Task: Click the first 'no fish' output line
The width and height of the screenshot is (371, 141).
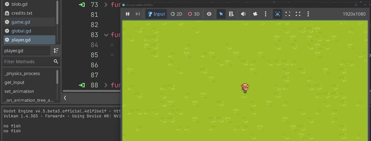Action: [x=12, y=126]
